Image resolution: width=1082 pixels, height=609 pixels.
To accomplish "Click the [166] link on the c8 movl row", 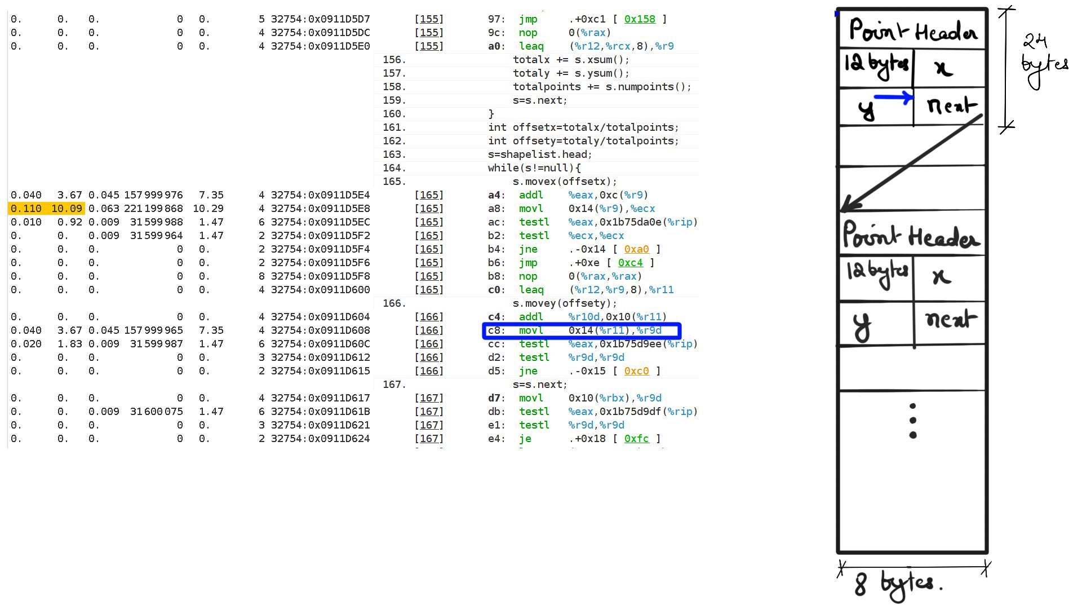I will (429, 330).
